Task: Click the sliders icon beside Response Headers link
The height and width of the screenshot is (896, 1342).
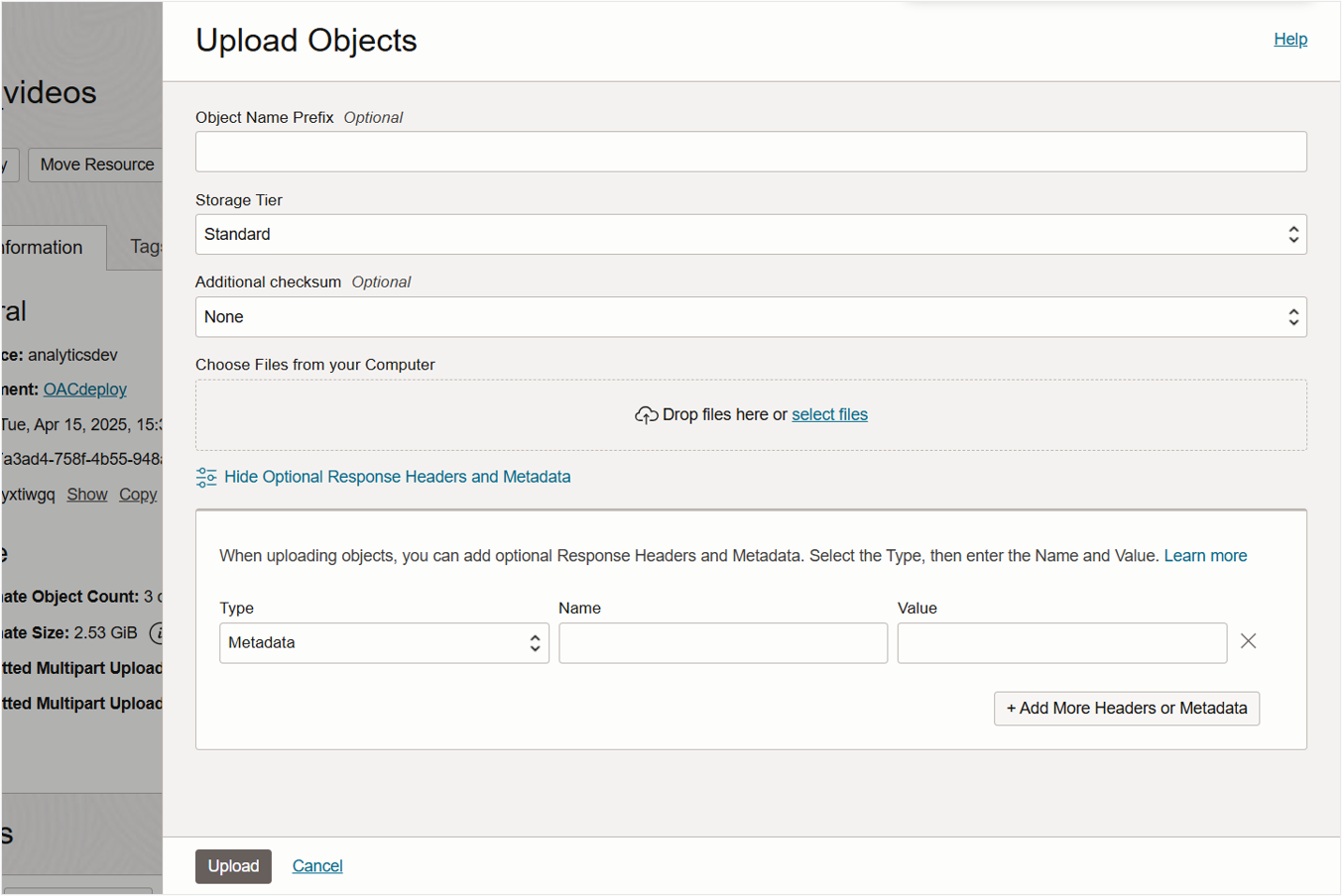Action: click(205, 477)
